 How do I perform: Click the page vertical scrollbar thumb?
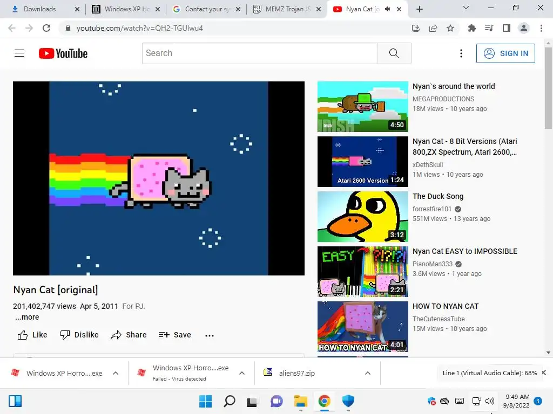coord(548,88)
